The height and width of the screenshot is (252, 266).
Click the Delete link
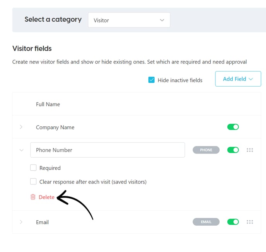tap(46, 197)
